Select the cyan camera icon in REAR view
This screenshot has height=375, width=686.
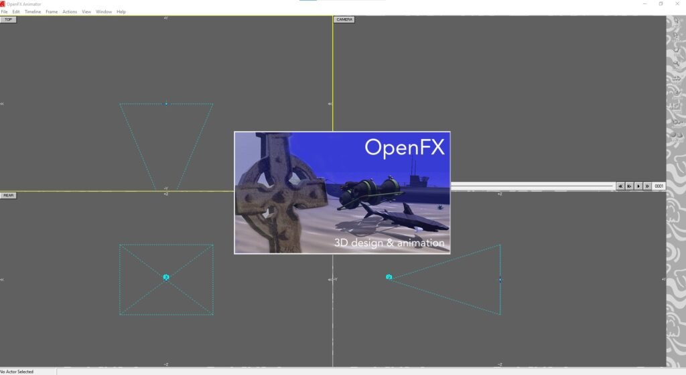tap(166, 277)
